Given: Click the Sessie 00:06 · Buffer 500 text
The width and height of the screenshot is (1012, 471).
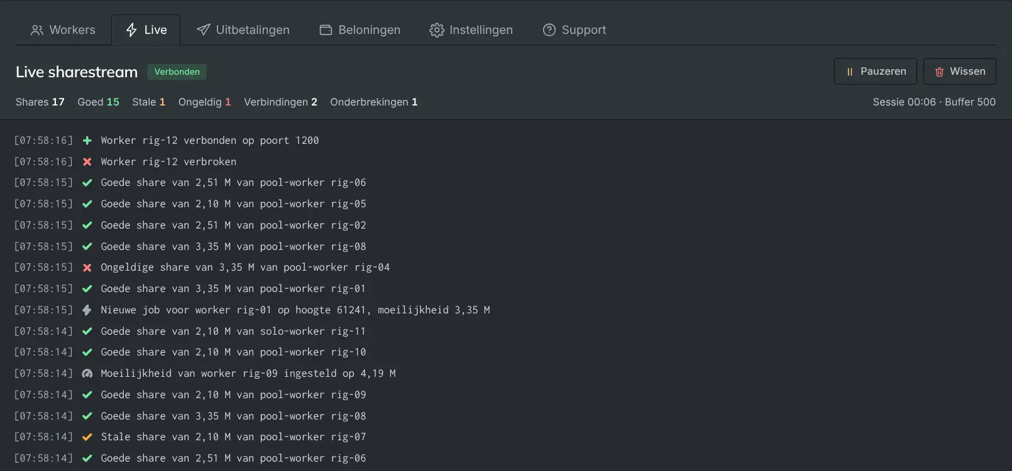Looking at the screenshot, I should 934,102.
